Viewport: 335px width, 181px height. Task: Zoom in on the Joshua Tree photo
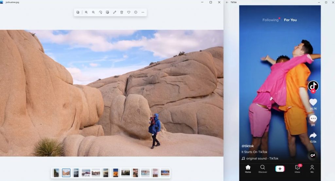86,12
